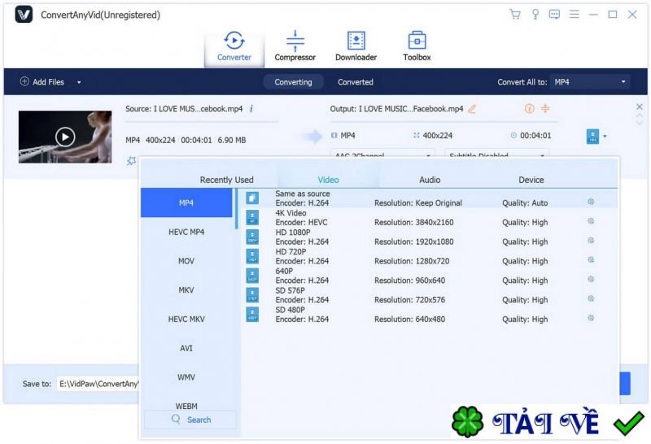Click the source file info icon

[x=251, y=109]
